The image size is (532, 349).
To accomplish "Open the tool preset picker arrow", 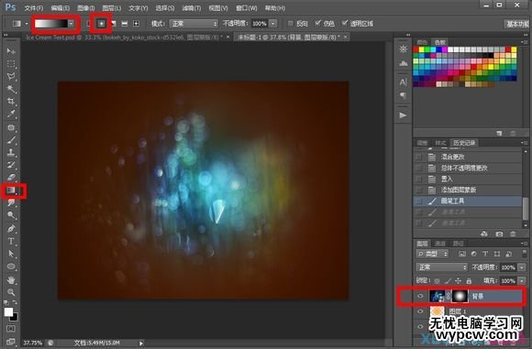I will click(x=26, y=24).
